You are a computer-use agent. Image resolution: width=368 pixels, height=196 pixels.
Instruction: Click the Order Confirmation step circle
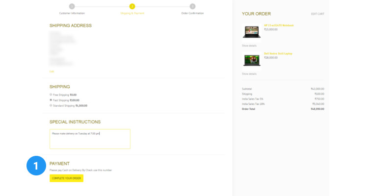192,6
